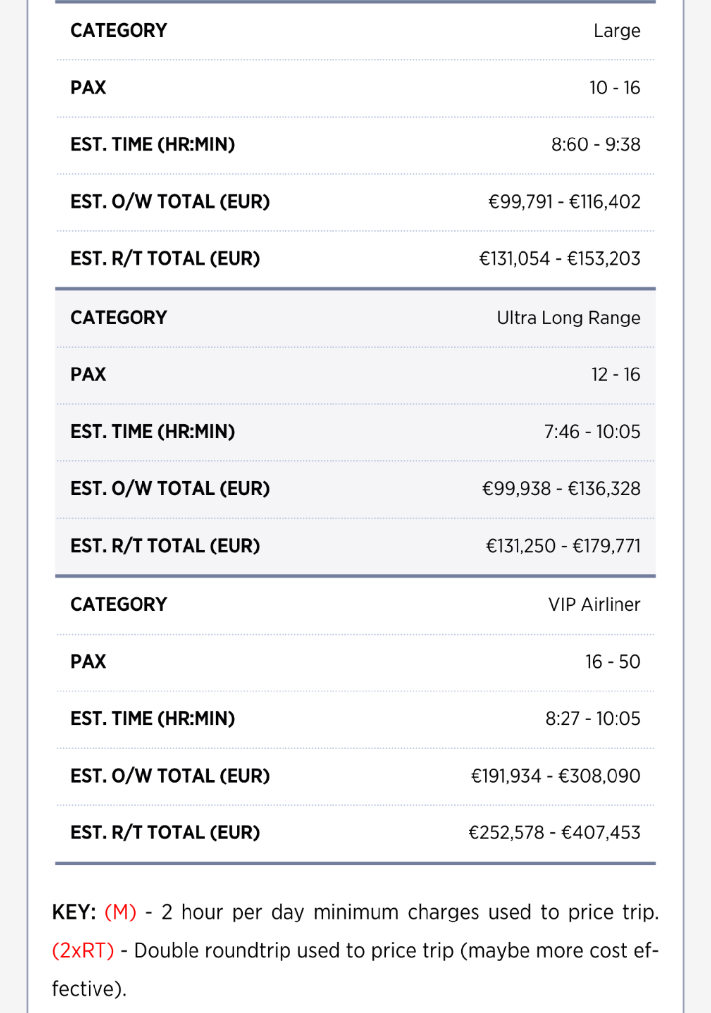This screenshot has height=1013, width=711.
Task: Click the €252,578 - €407,453 round-trip total
Action: point(554,832)
